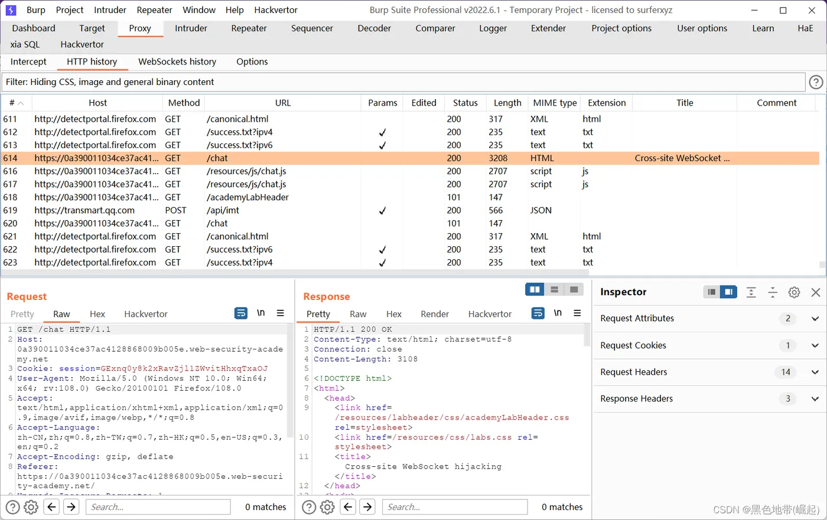Switch response to side-by-side layout icon
827x520 pixels.
(x=535, y=289)
